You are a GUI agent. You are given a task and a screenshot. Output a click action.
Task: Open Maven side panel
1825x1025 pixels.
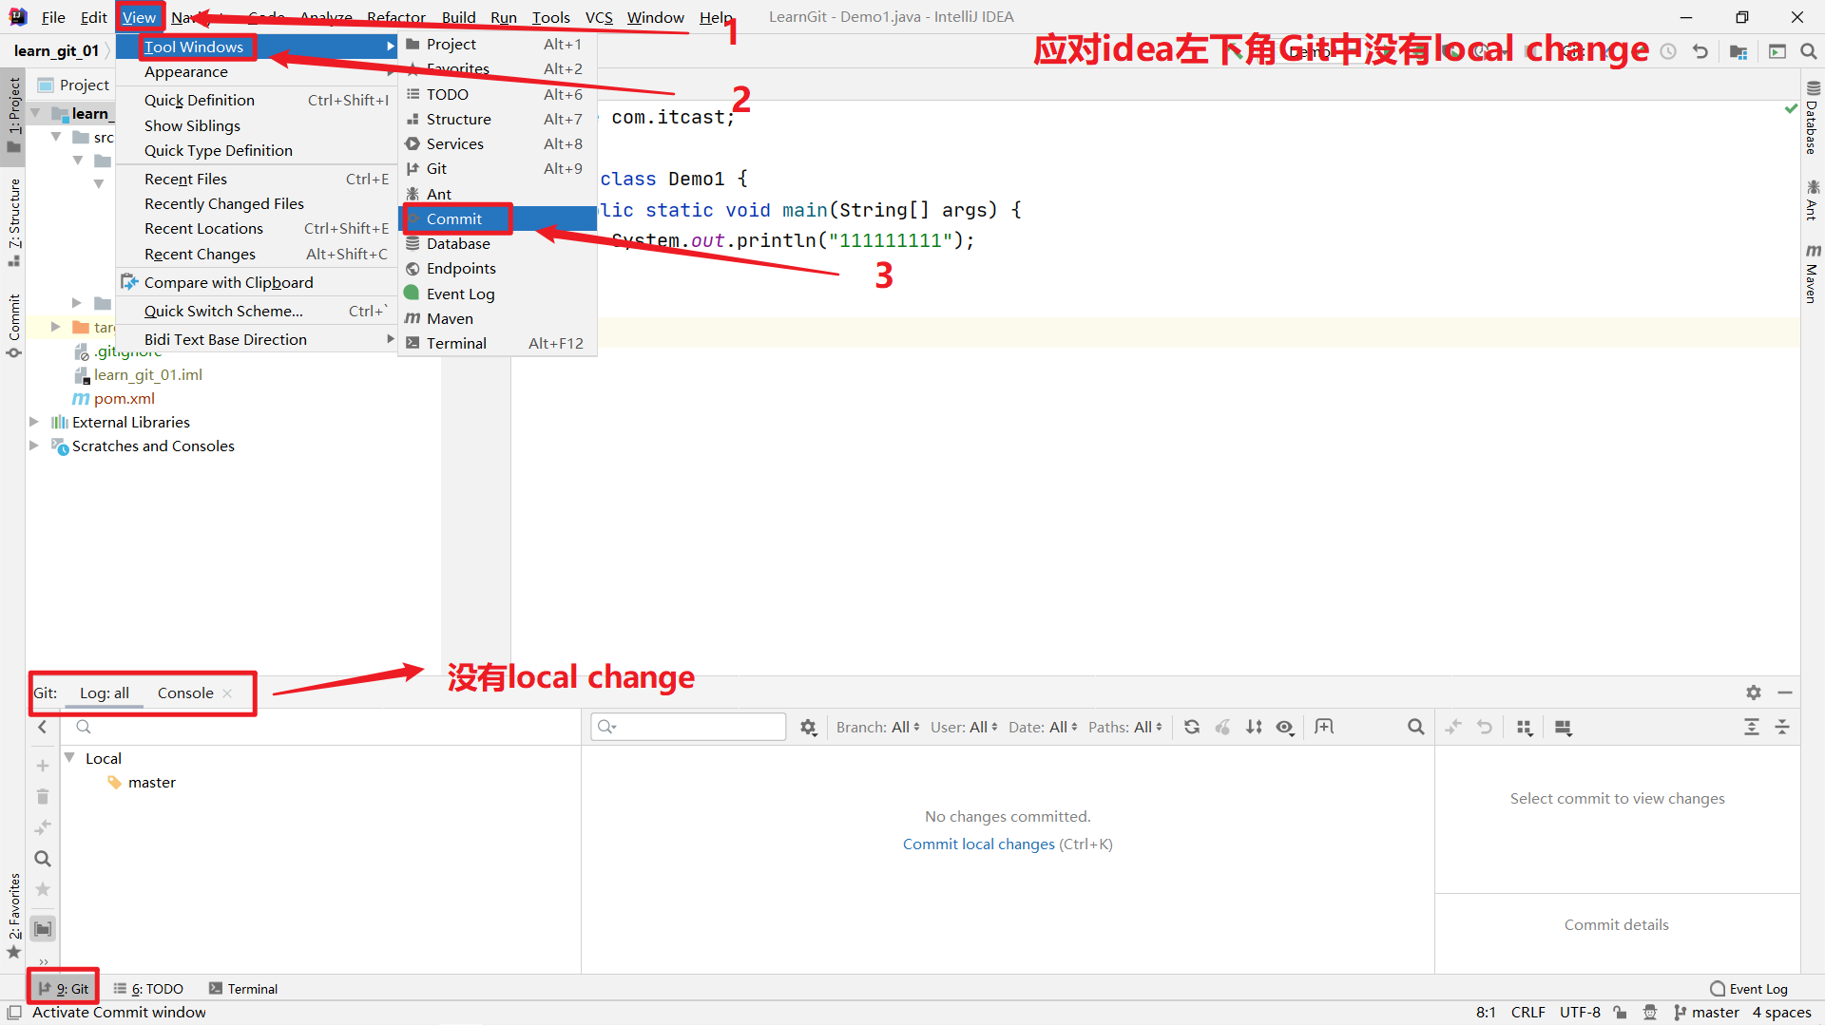point(1813,275)
